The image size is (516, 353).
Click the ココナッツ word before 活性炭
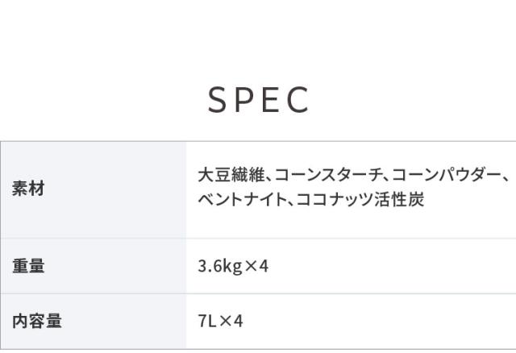click(335, 199)
